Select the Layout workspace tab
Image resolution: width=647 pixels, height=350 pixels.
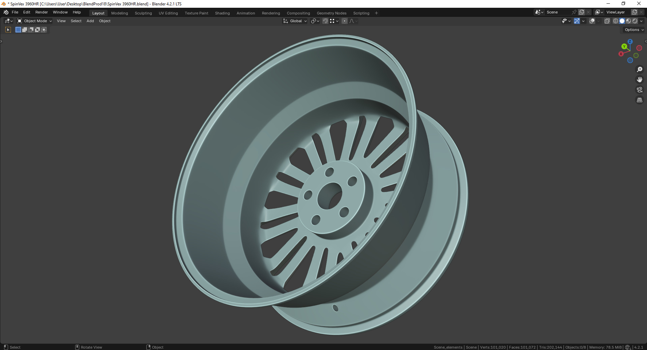(x=98, y=13)
